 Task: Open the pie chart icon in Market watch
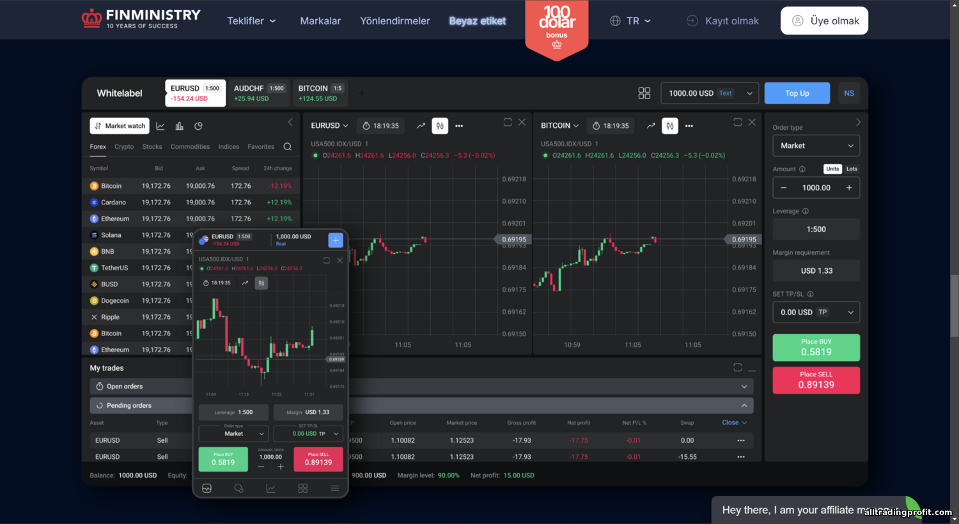pyautogui.click(x=198, y=126)
